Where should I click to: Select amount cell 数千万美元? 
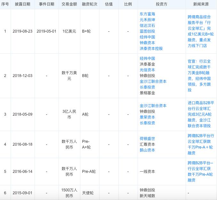(x=69, y=75)
